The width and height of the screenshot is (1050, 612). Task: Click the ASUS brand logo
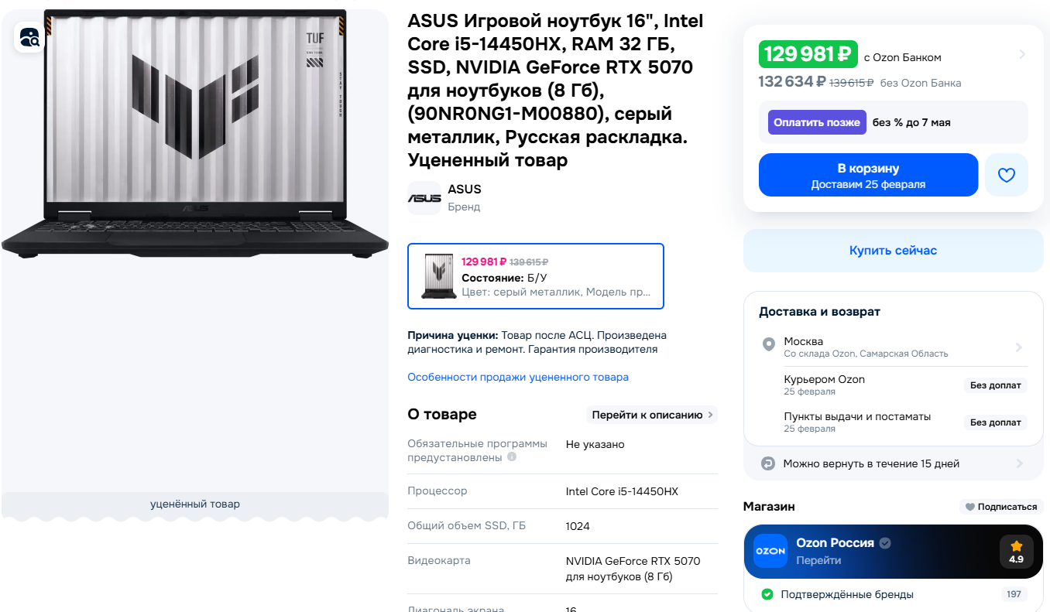click(424, 198)
